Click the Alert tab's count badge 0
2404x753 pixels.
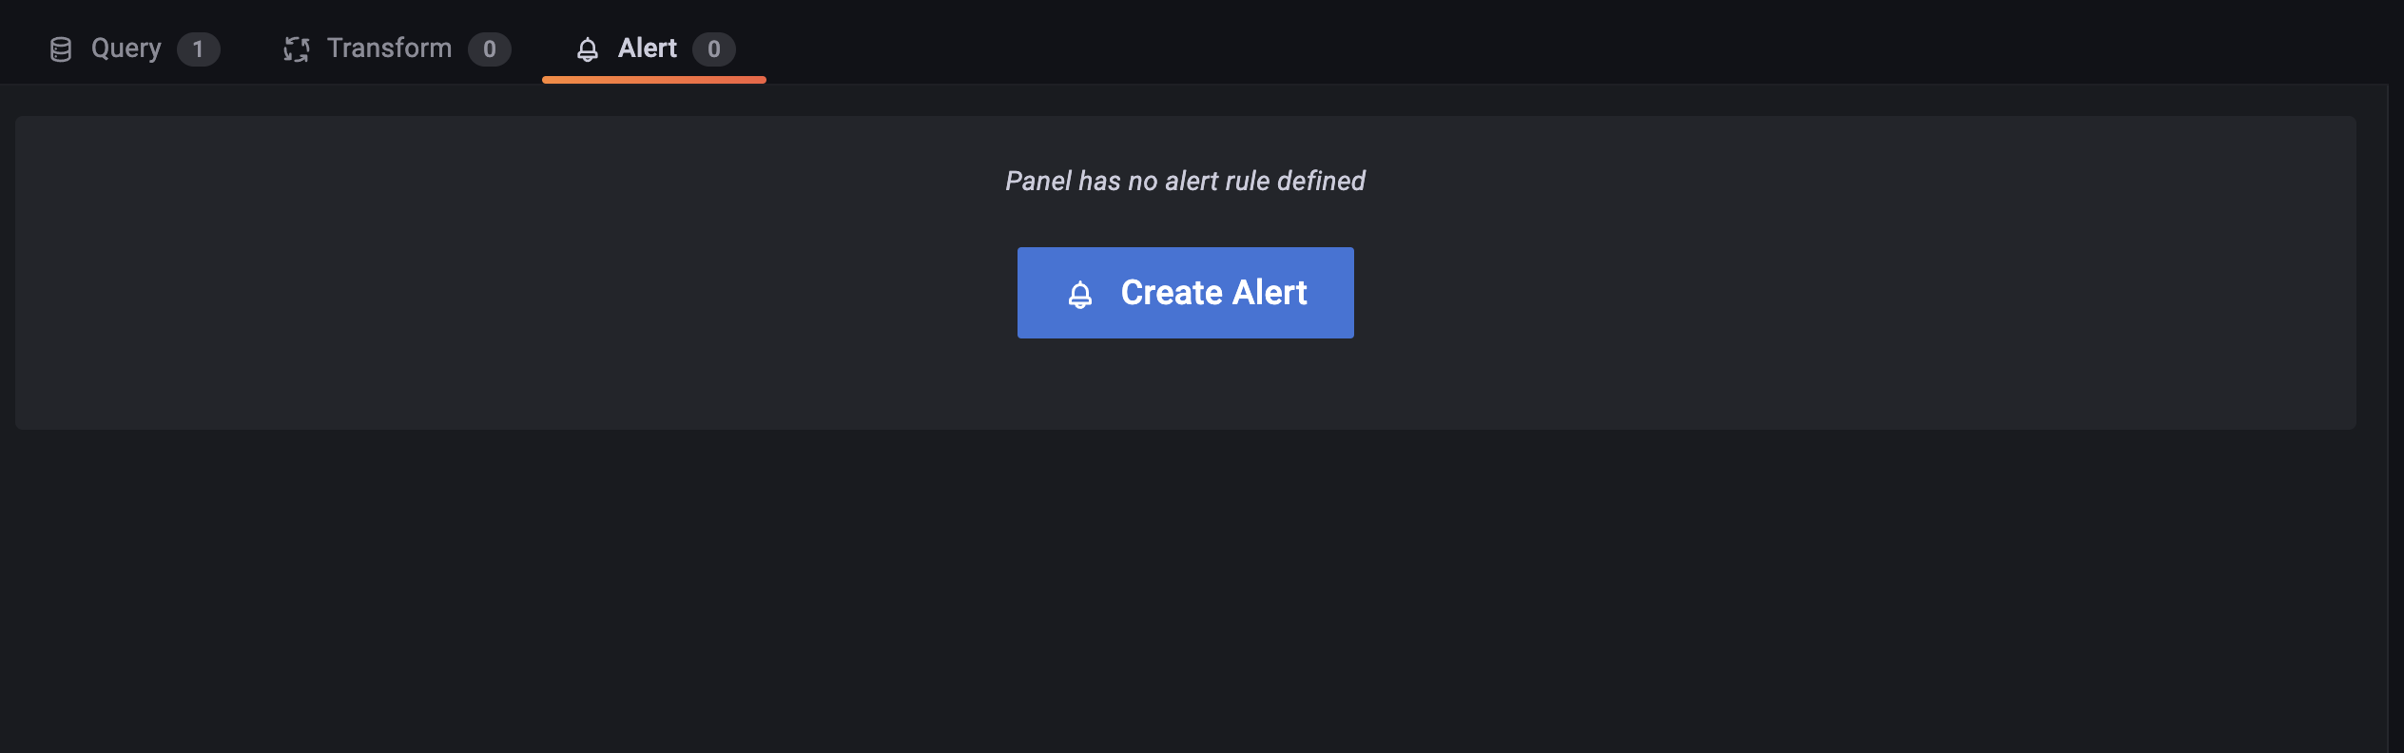coord(713,49)
